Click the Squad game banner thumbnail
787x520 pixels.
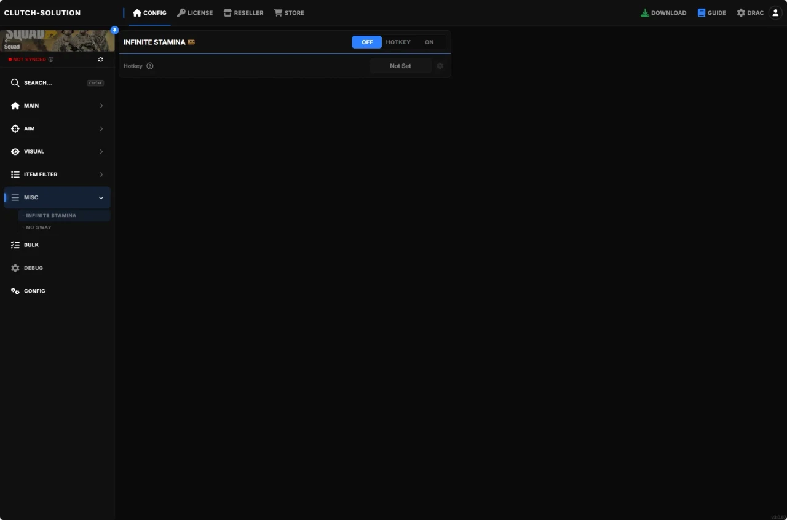[x=57, y=41]
